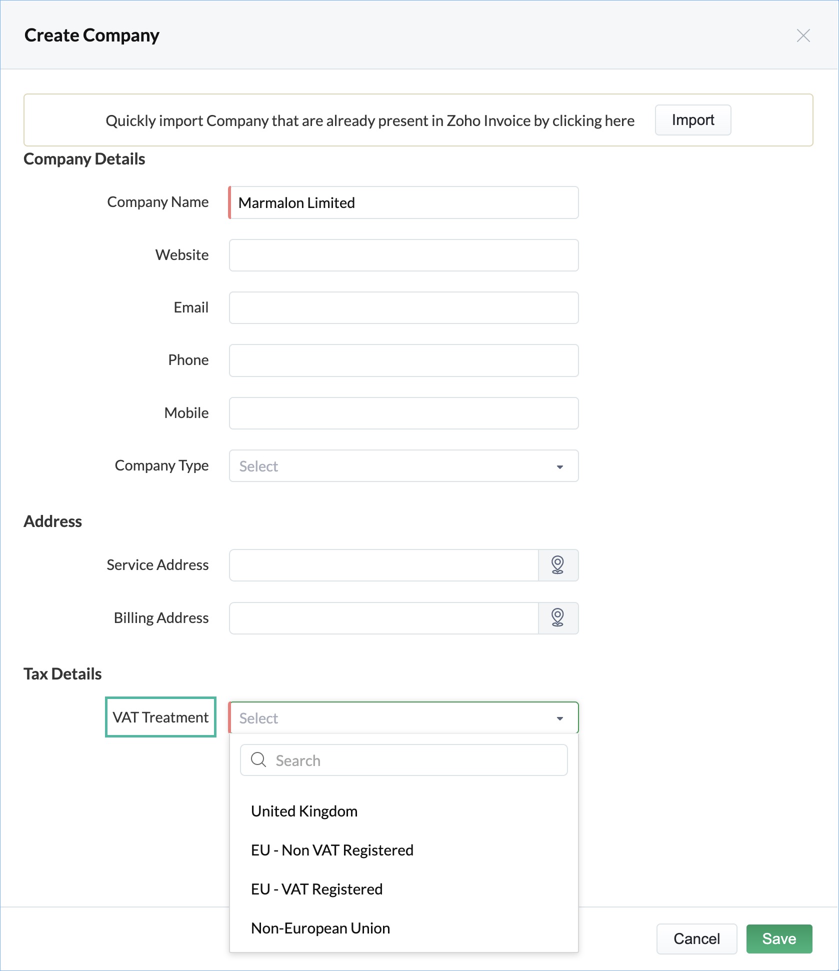
Task: Click the Company Name field
Action: (403, 202)
